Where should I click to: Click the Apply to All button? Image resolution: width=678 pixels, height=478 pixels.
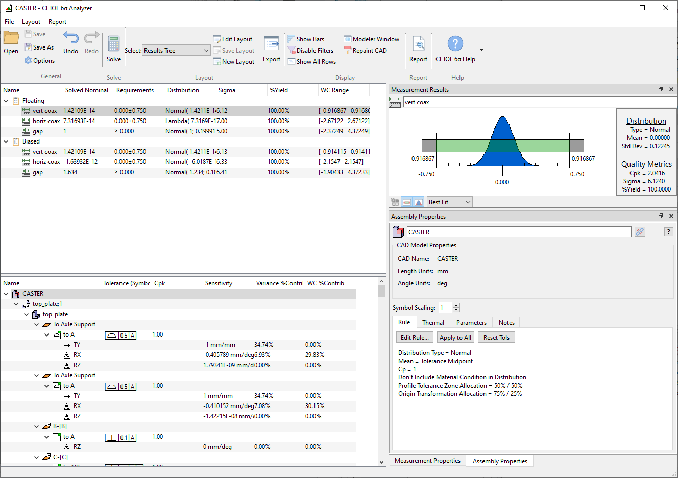click(x=455, y=338)
